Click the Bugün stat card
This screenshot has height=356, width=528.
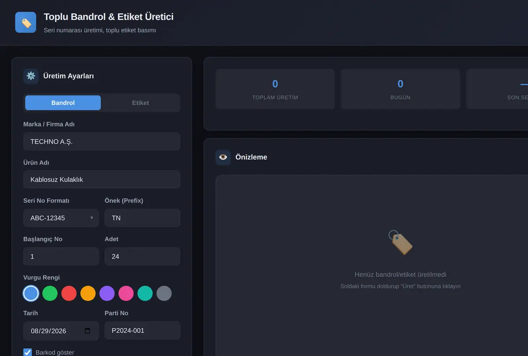coord(400,89)
